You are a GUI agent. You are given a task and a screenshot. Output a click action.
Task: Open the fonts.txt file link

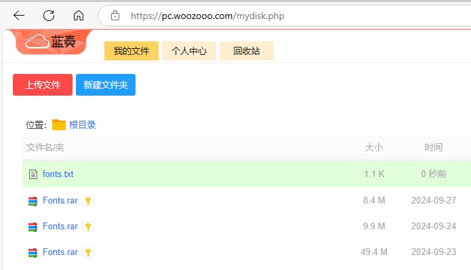pos(58,174)
